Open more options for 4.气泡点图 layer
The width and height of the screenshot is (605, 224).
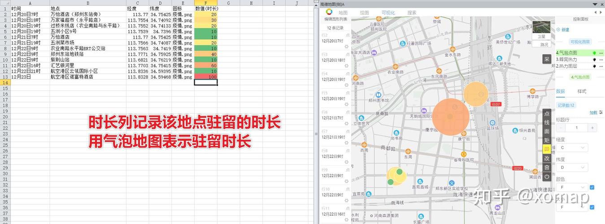coord(601,53)
